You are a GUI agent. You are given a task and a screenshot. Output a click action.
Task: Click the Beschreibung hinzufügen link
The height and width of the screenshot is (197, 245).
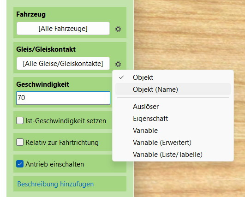click(55, 184)
